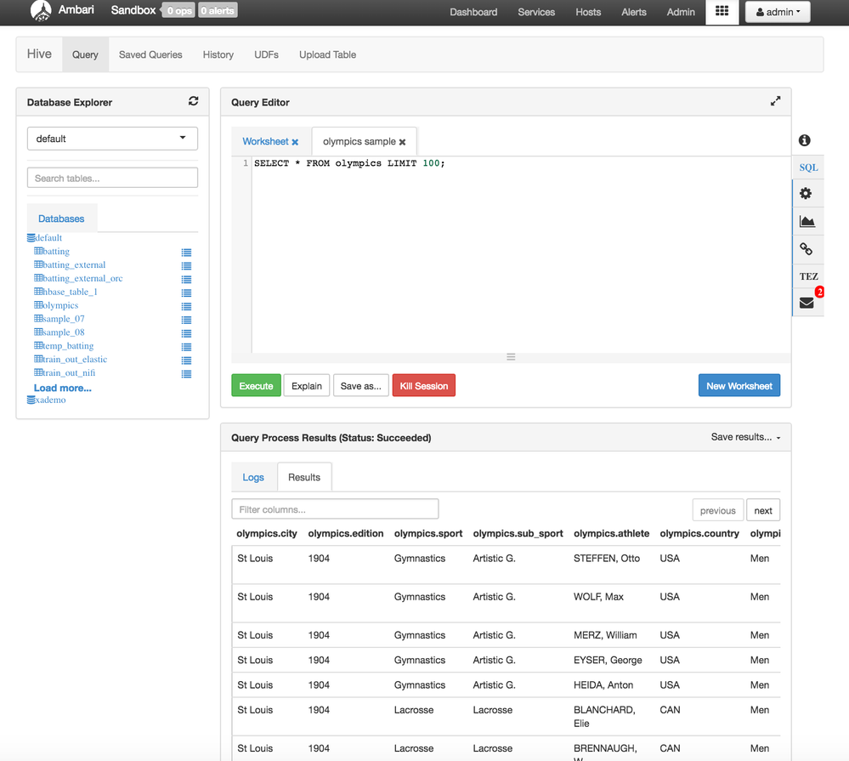Screen dimensions: 849x761
Task: Collapse the default database tree node
Action: click(44, 238)
